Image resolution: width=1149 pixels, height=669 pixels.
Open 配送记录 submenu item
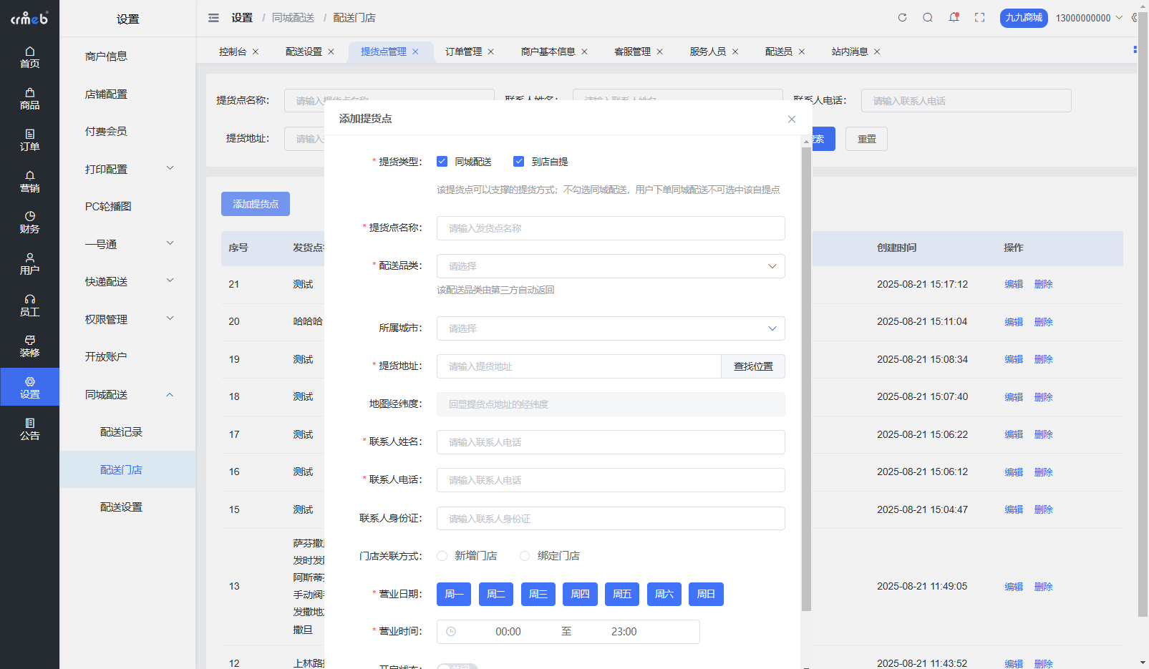pos(121,431)
